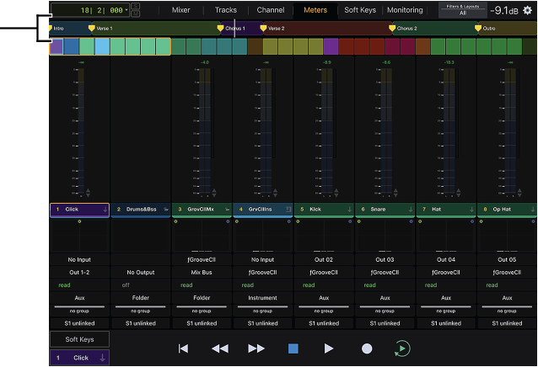Click the small M button beside the counter

click(136, 13)
